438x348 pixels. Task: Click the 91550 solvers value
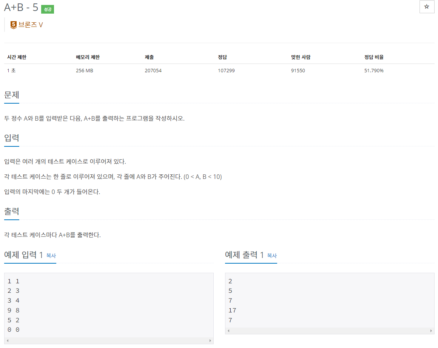[x=298, y=70]
